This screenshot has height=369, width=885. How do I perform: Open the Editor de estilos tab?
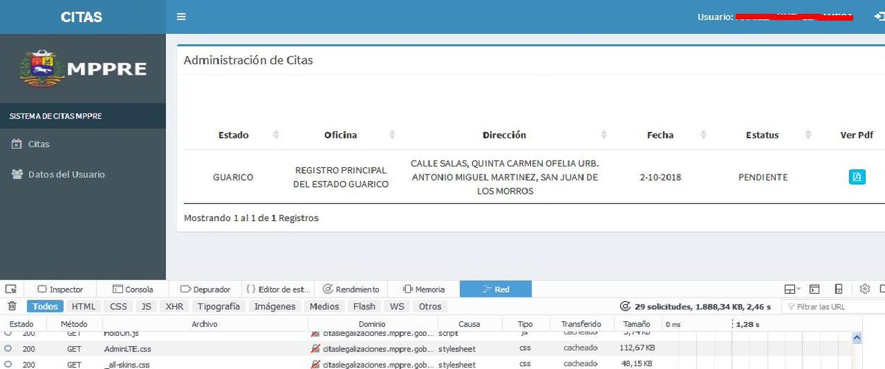click(x=279, y=289)
